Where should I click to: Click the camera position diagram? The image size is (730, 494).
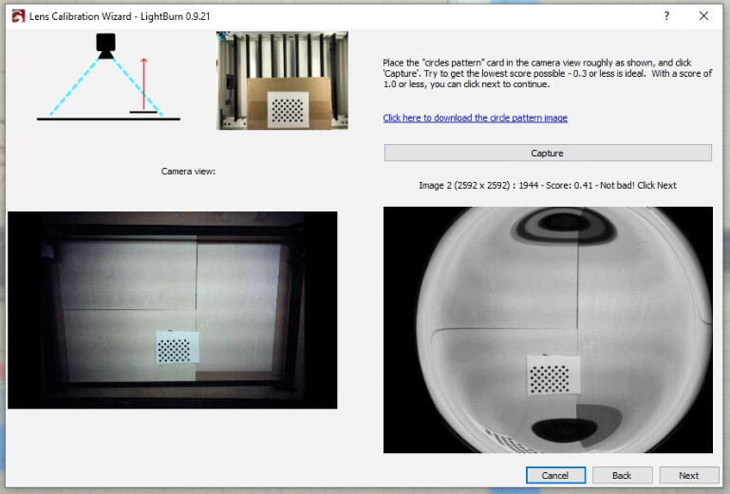[x=108, y=77]
